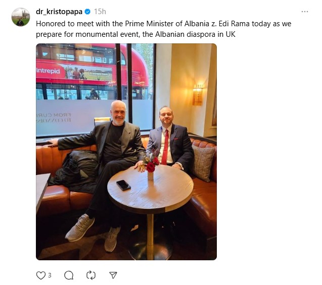Open replies via the speech bubble icon
322x285 pixels.
click(69, 275)
